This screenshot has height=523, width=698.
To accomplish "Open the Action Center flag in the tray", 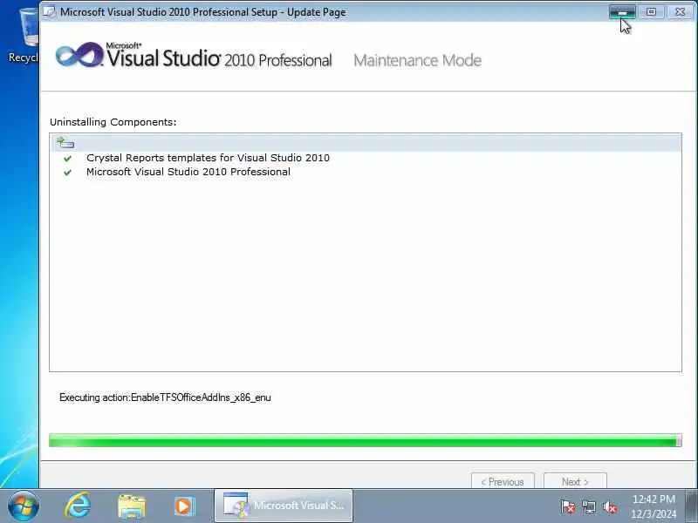I will point(568,506).
